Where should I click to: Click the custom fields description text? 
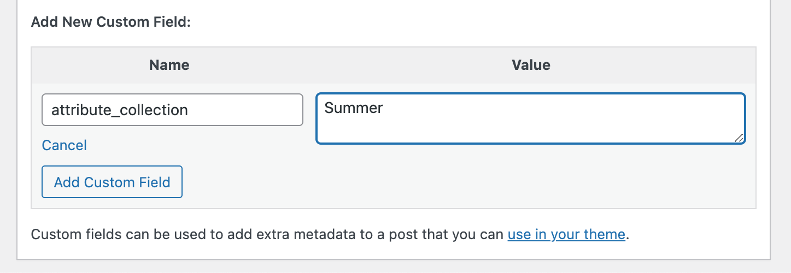268,235
